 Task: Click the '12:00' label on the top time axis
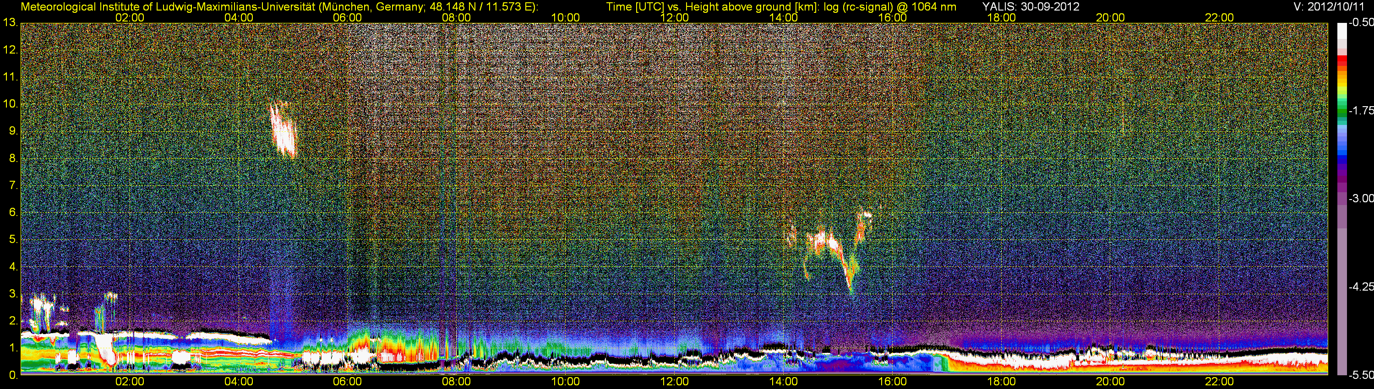[x=675, y=17]
